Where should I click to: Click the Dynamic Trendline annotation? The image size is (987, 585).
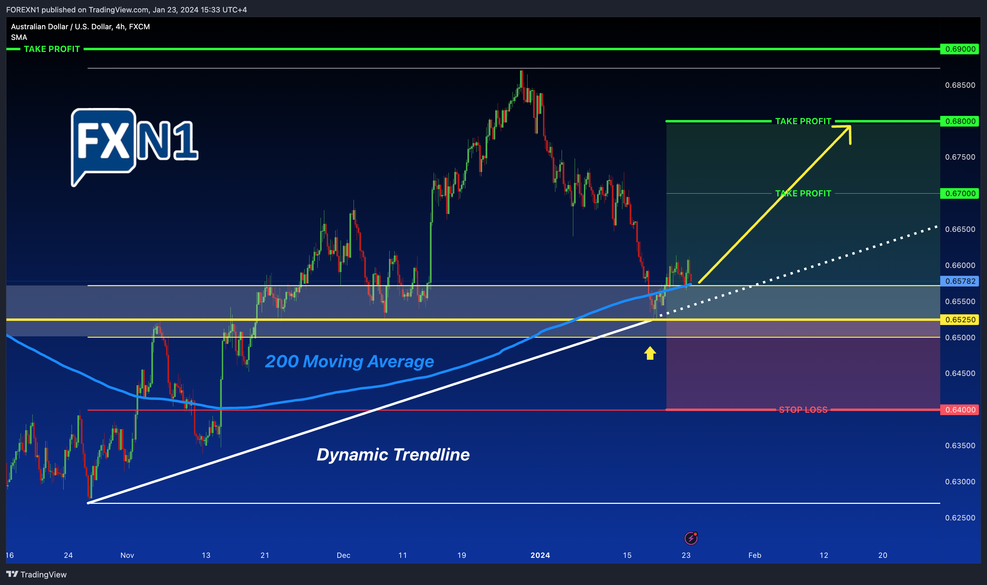393,455
